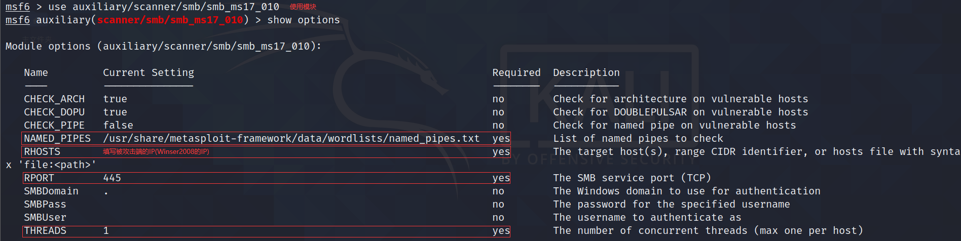Click the SMBUser option name
This screenshot has height=241, width=961.
coord(45,218)
